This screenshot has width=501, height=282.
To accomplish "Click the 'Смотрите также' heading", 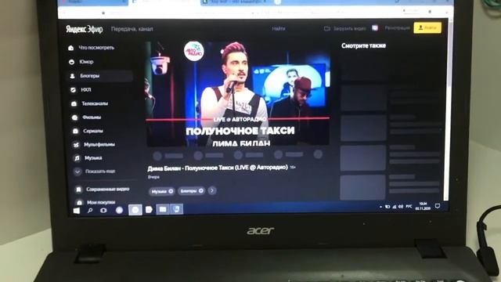I will (363, 45).
